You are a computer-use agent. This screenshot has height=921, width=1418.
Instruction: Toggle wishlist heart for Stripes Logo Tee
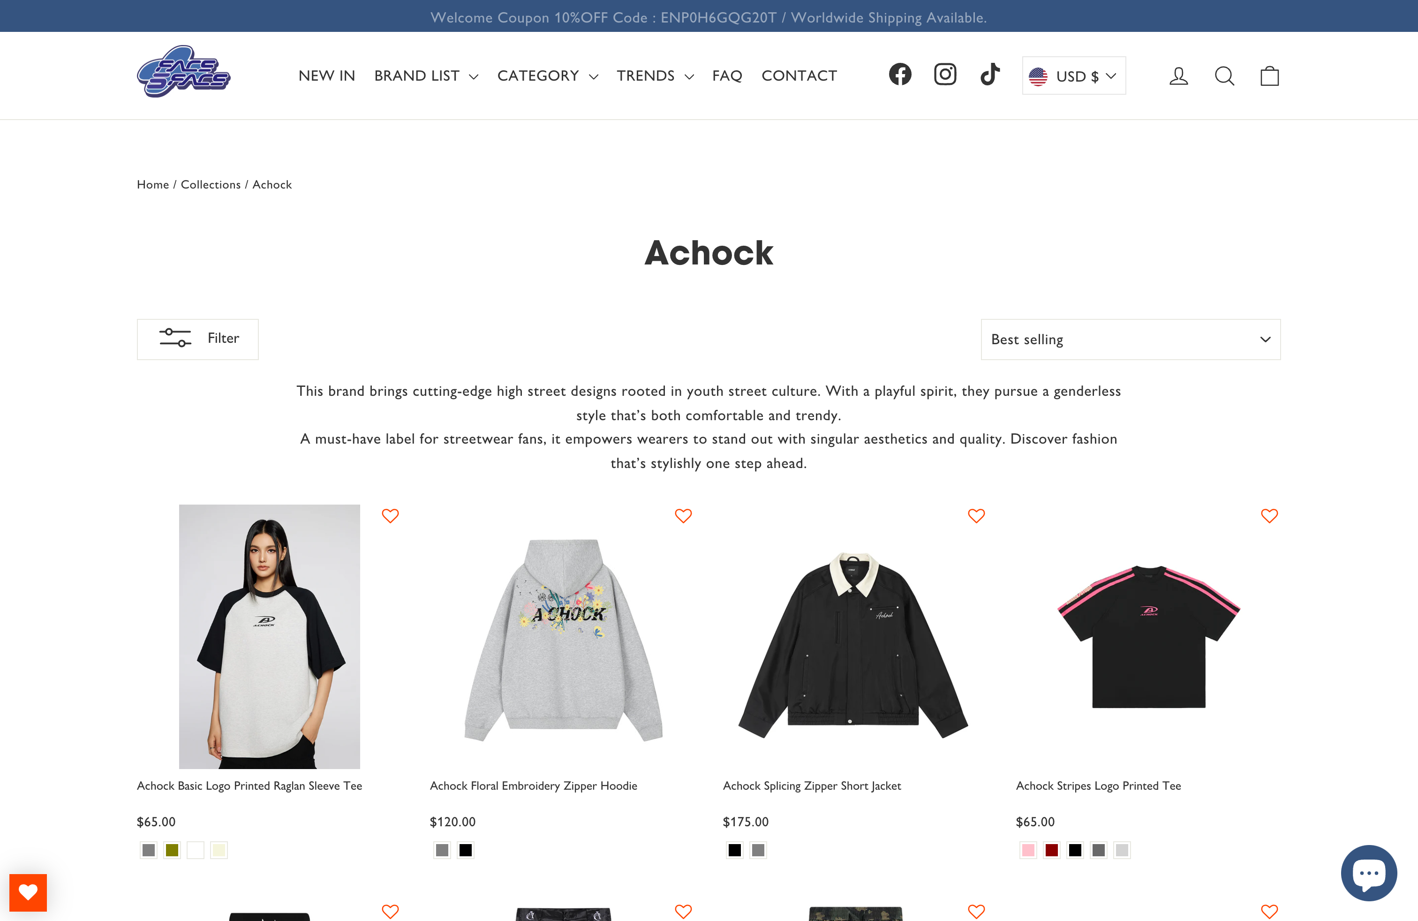1270,515
